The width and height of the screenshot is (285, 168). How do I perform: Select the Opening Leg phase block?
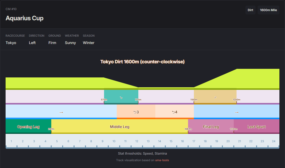[28, 127]
